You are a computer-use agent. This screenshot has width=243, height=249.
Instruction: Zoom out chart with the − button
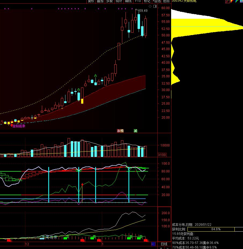click(167, 248)
